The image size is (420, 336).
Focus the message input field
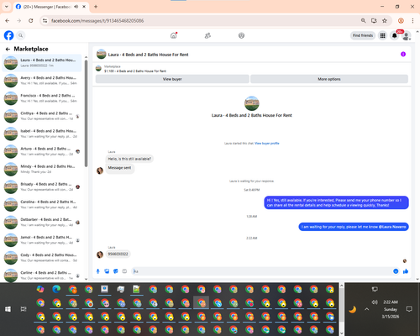[262, 271]
